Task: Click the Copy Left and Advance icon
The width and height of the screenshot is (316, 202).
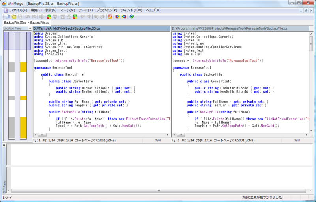Action: 102,17
